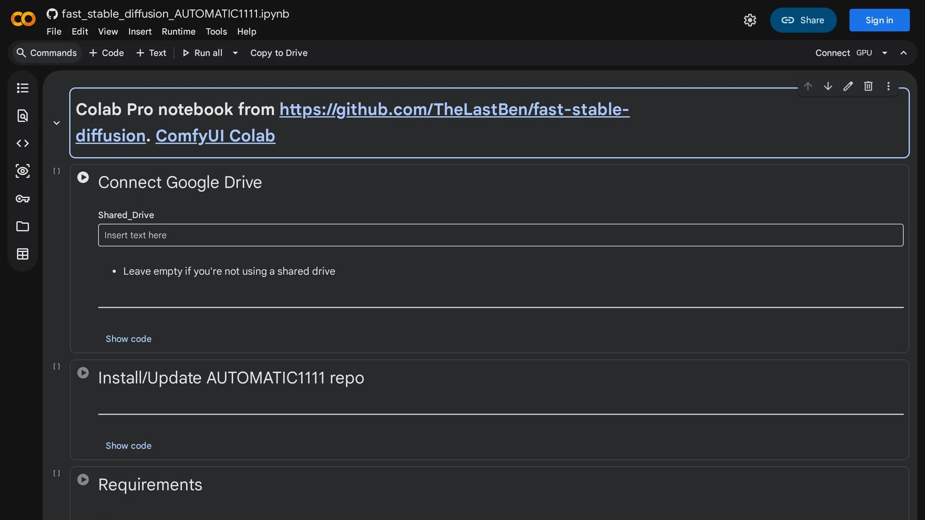Open the TheLastBen fast-stable-diffusion GitHub link
The height and width of the screenshot is (520, 925).
pos(454,109)
